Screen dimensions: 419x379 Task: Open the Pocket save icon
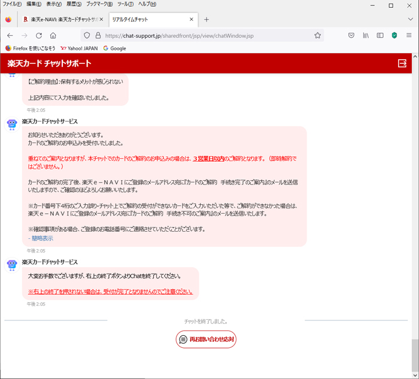pyautogui.click(x=351, y=35)
